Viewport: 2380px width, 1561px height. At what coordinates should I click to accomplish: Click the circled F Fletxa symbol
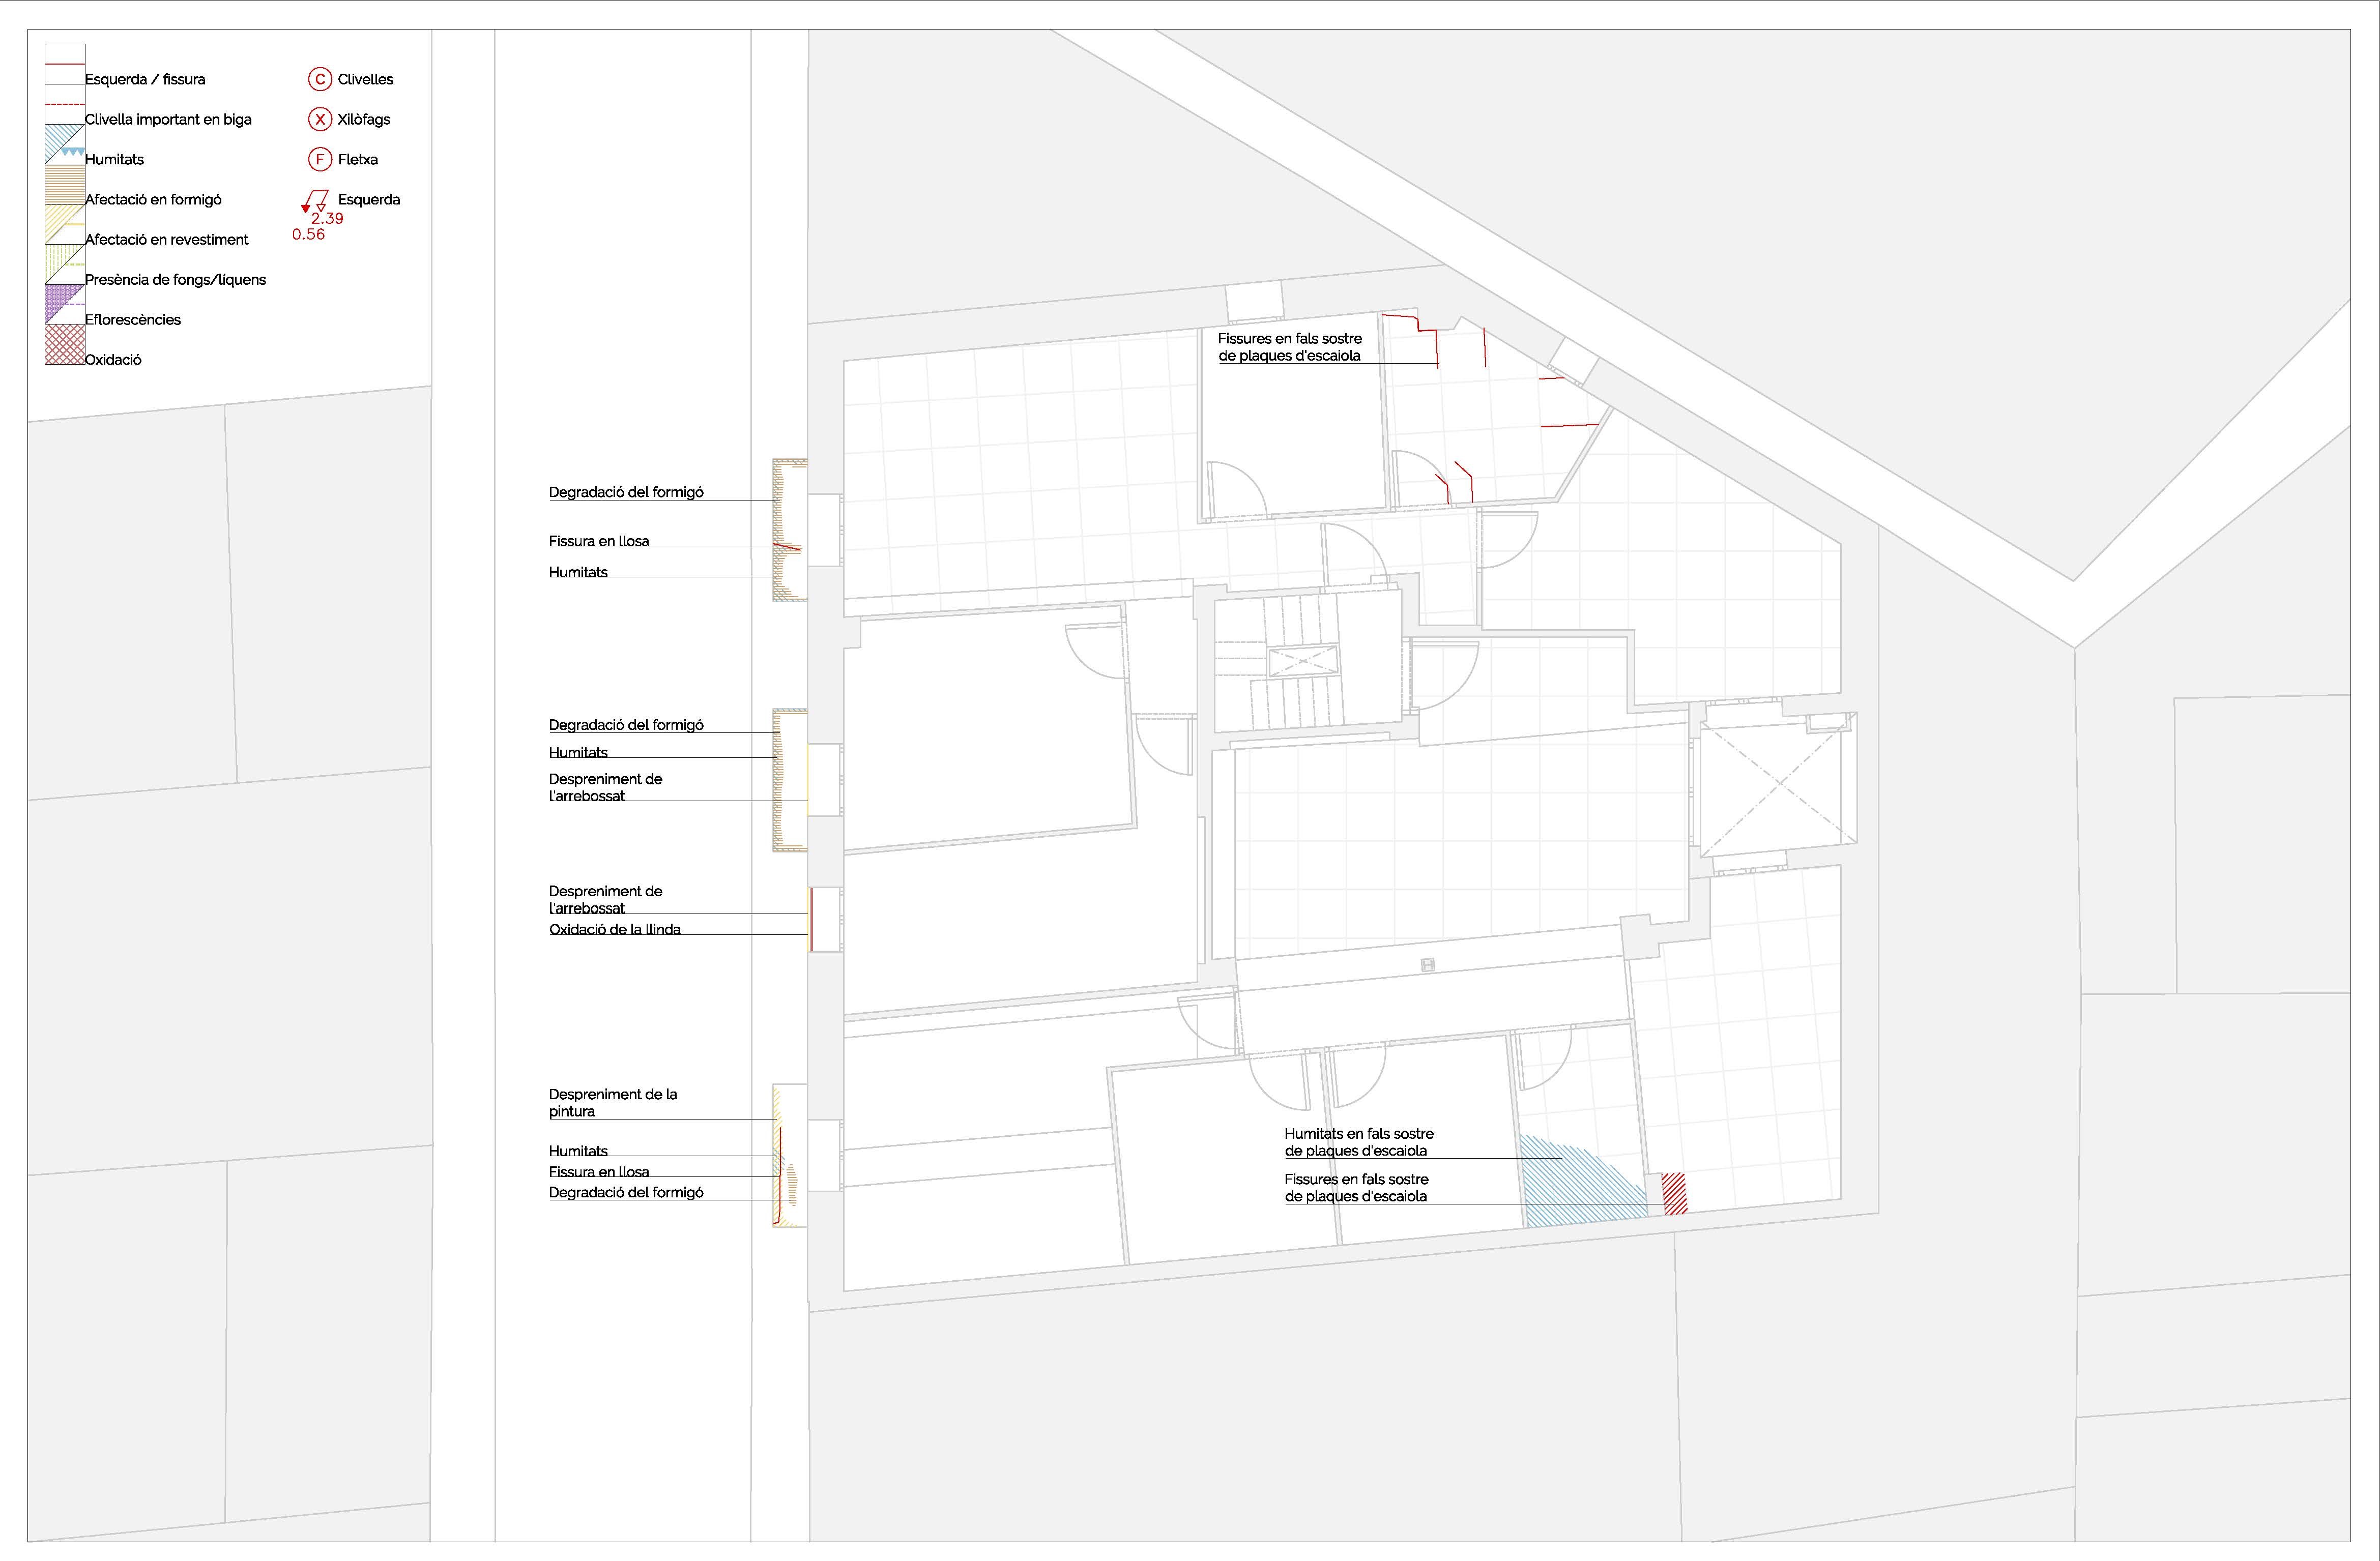pos(320,159)
